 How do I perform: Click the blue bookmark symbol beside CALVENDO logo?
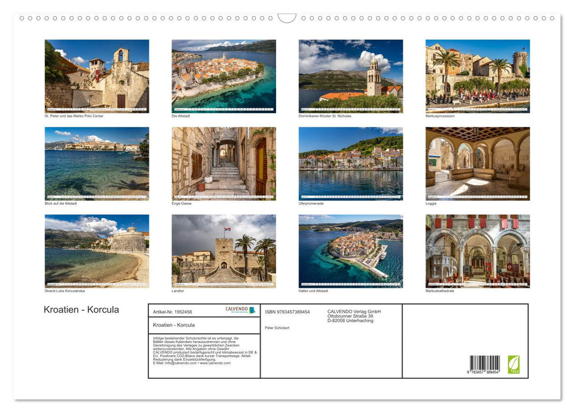252,309
